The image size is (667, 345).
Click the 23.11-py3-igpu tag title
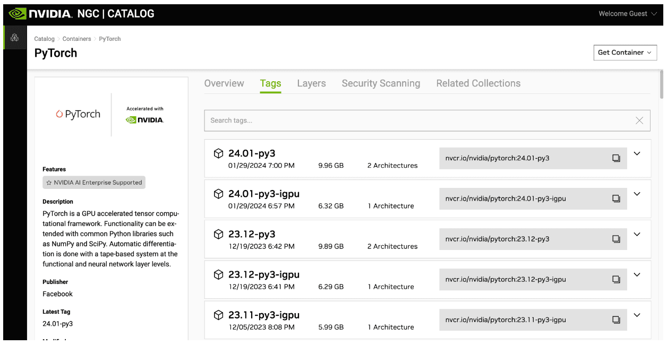(264, 315)
